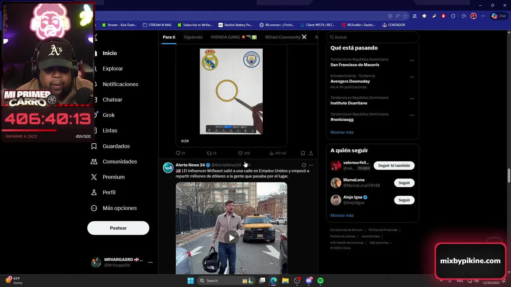
Task: Click the Alerta News 24 author name
Action: click(190, 165)
